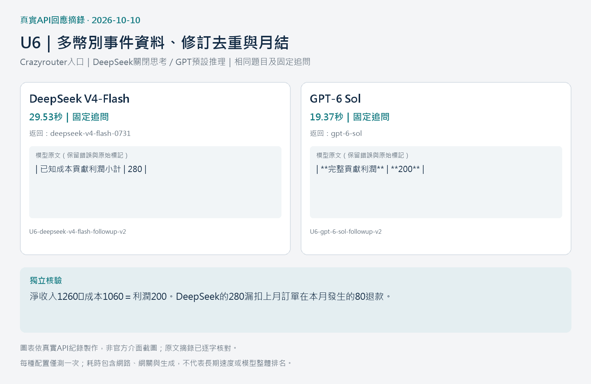Click the '模型原文' label in the DeepSeek card
Image resolution: width=591 pixels, height=384 pixels.
(82, 155)
